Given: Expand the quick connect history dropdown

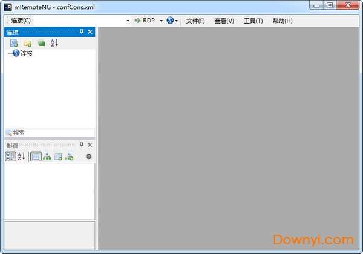Looking at the screenshot, I should (128, 21).
